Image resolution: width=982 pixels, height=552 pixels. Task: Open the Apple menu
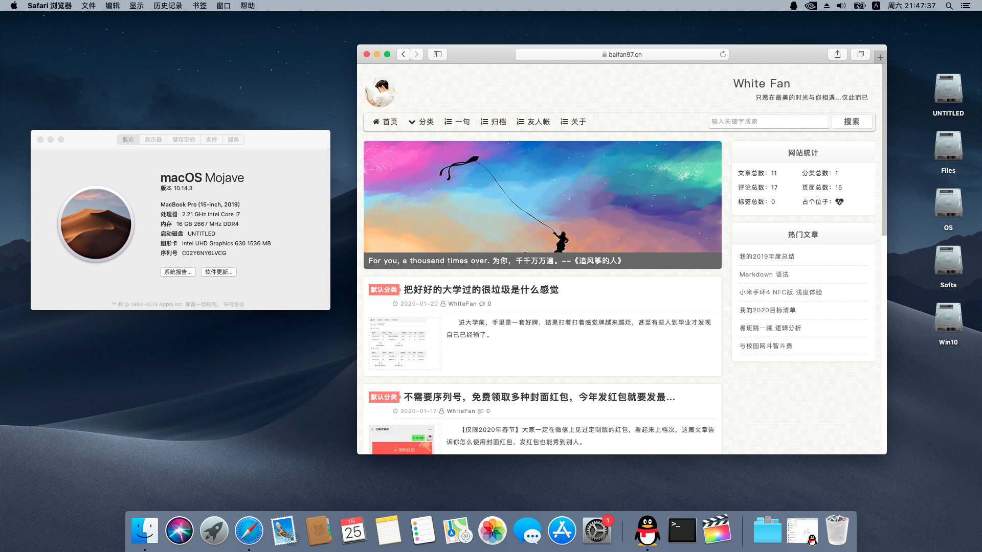pyautogui.click(x=14, y=6)
